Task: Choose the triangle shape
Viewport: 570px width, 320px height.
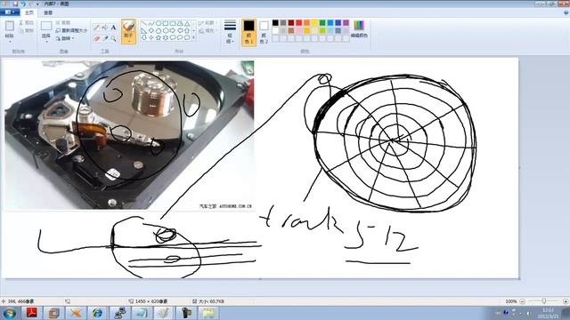Action: click(x=187, y=24)
